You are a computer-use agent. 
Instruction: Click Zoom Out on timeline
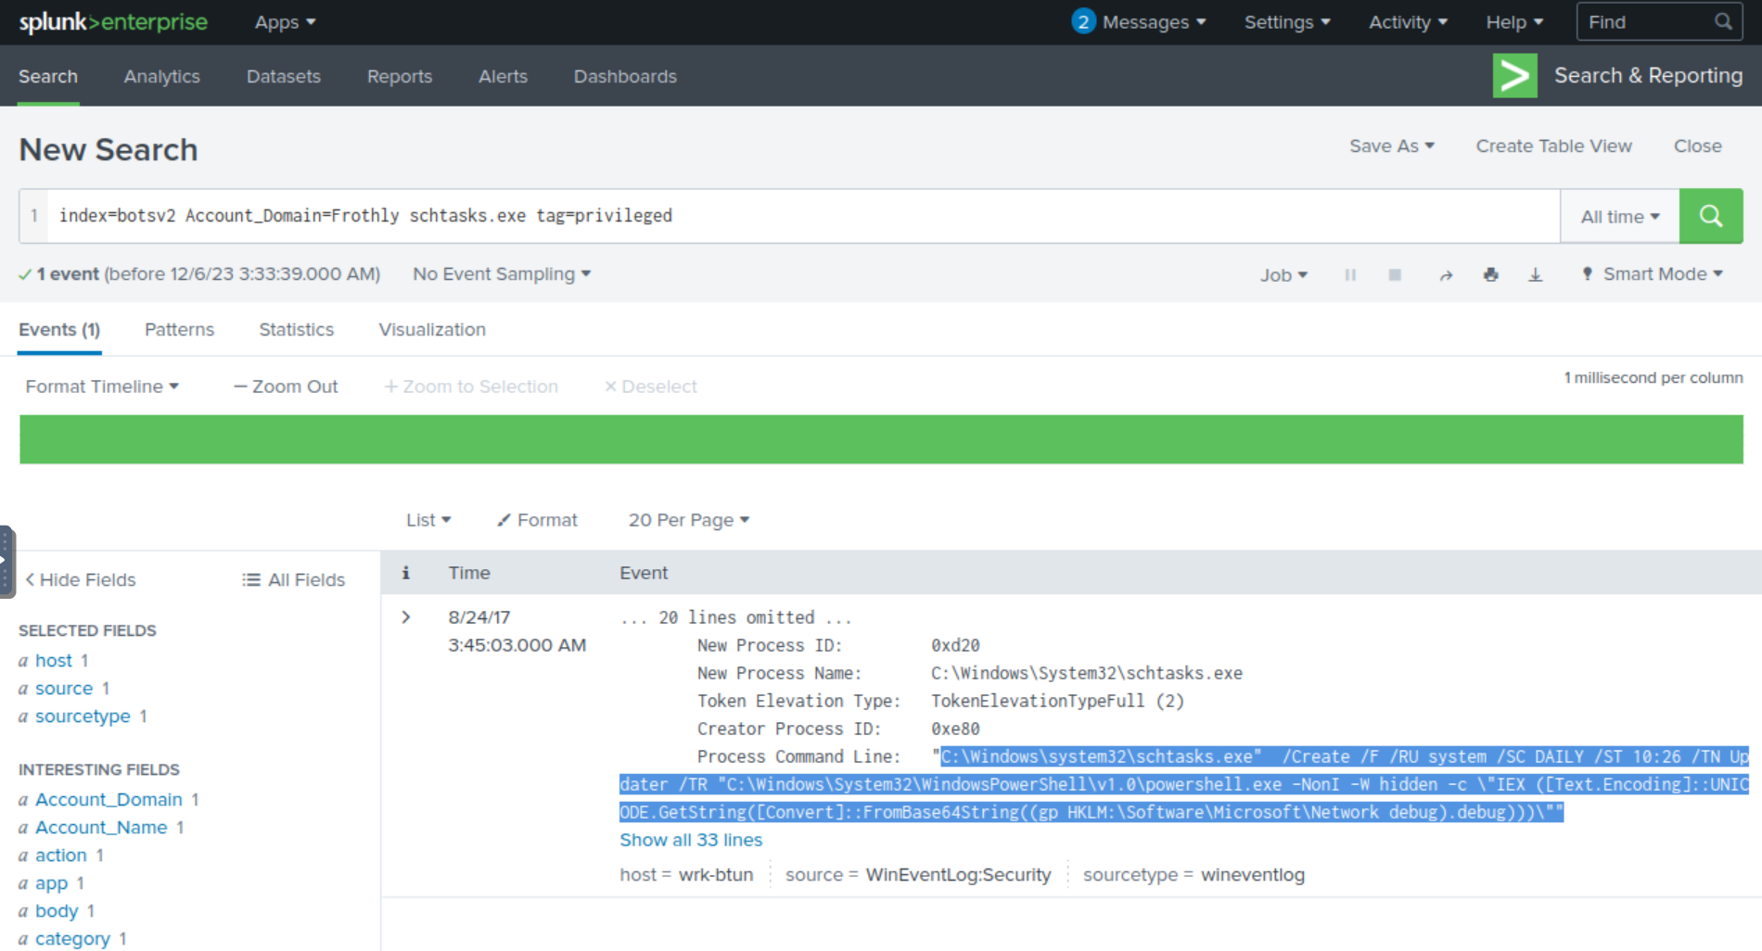(287, 387)
